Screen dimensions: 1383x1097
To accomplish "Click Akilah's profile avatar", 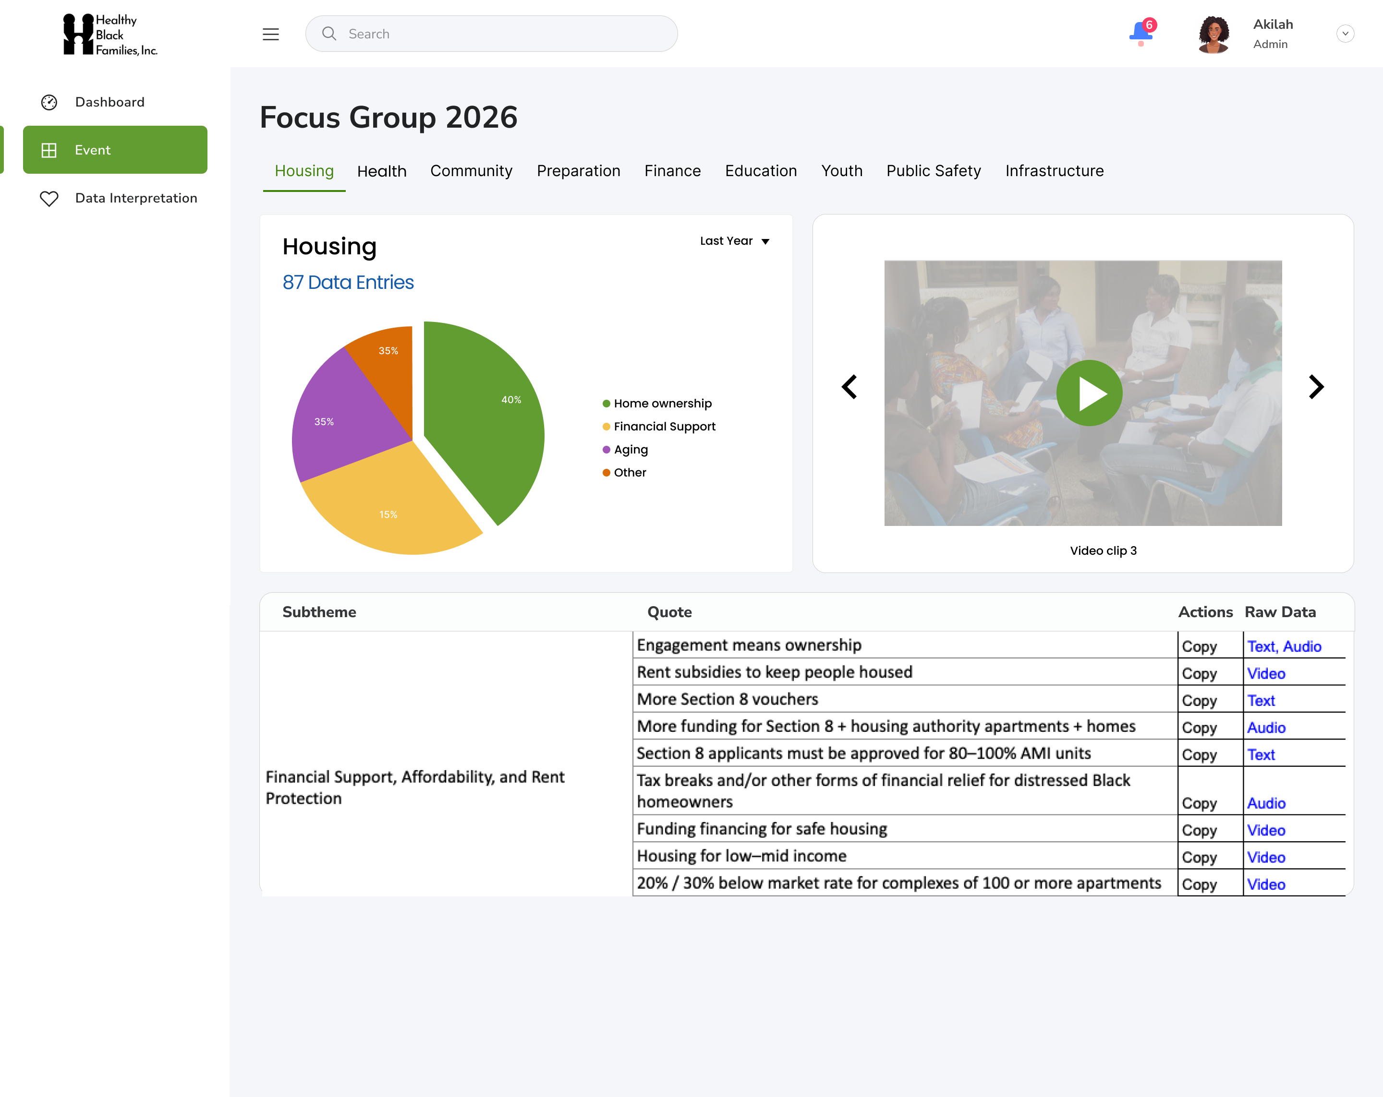I will point(1213,34).
